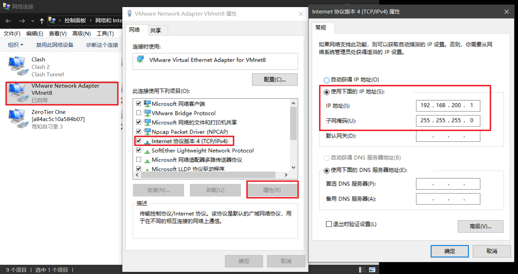Toggle 退出时验证设置 checkbox
Viewport: 518px width, 274px height.
coord(329,224)
